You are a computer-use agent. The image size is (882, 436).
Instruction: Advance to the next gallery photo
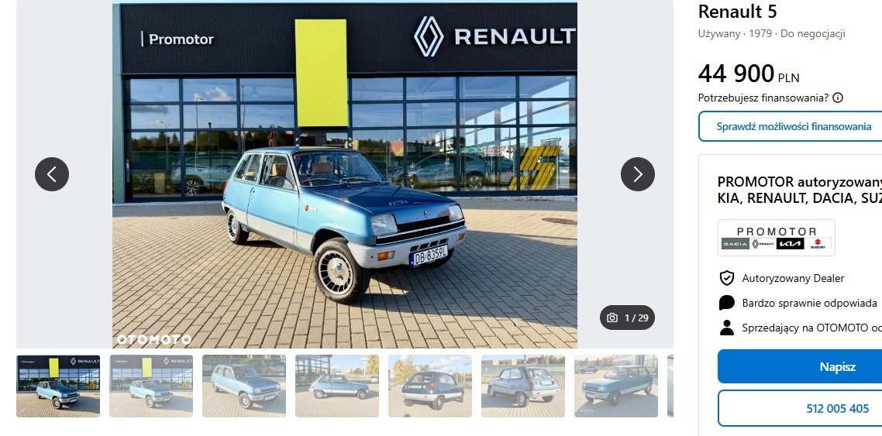coord(637,174)
